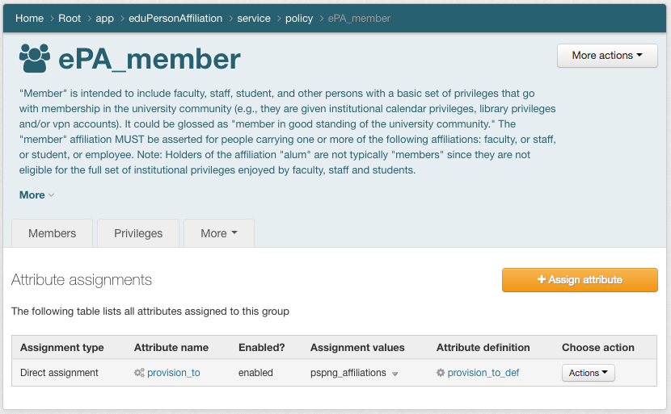Click the group people icon beside ePA_member
Image resolution: width=671 pixels, height=414 pixels.
click(35, 59)
